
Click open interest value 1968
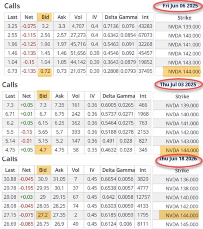coord(143,114)
